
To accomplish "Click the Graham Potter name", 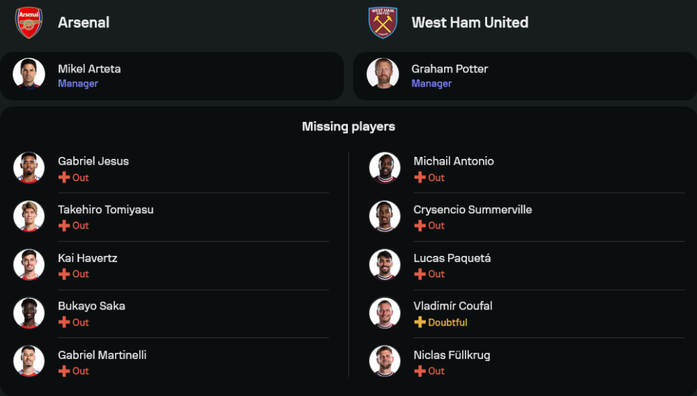I will click(450, 68).
